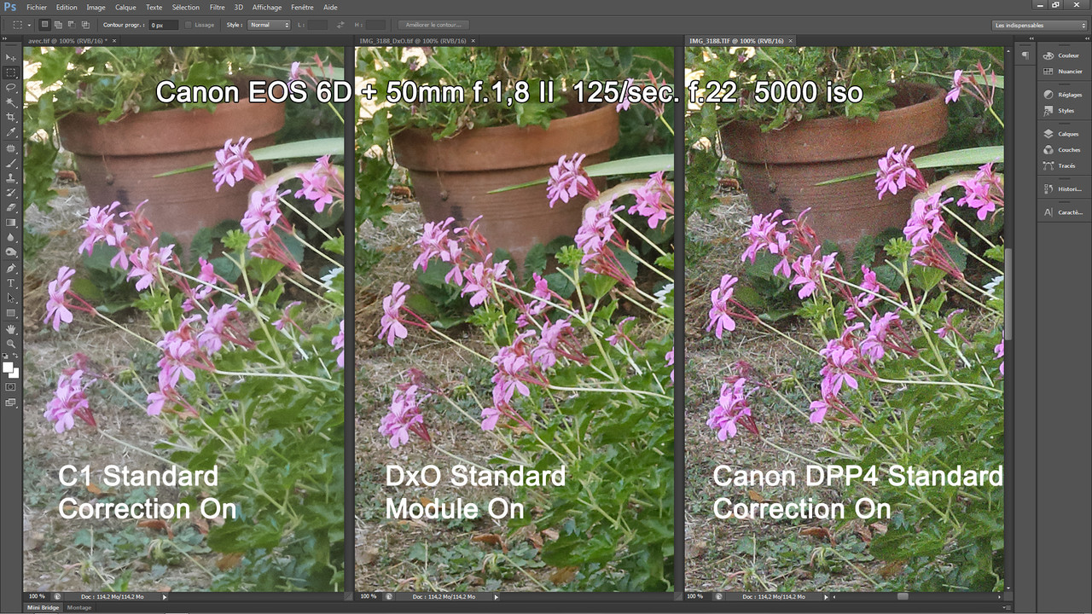Screen dimensions: 1092x614
Task: Select the Magic Wand tool
Action: click(x=11, y=102)
